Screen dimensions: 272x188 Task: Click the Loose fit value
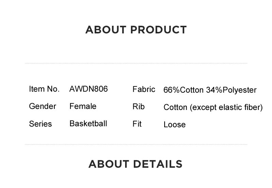pyautogui.click(x=174, y=125)
